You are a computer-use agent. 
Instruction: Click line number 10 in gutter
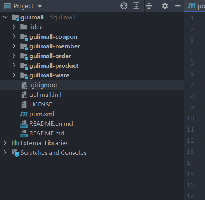tap(190, 118)
